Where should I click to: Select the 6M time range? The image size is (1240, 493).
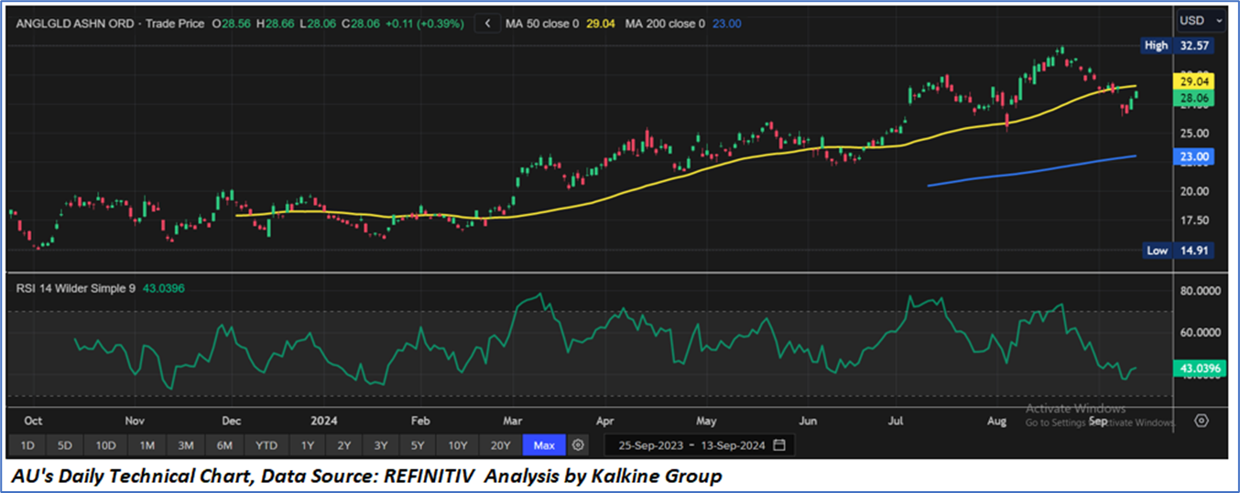(x=224, y=445)
